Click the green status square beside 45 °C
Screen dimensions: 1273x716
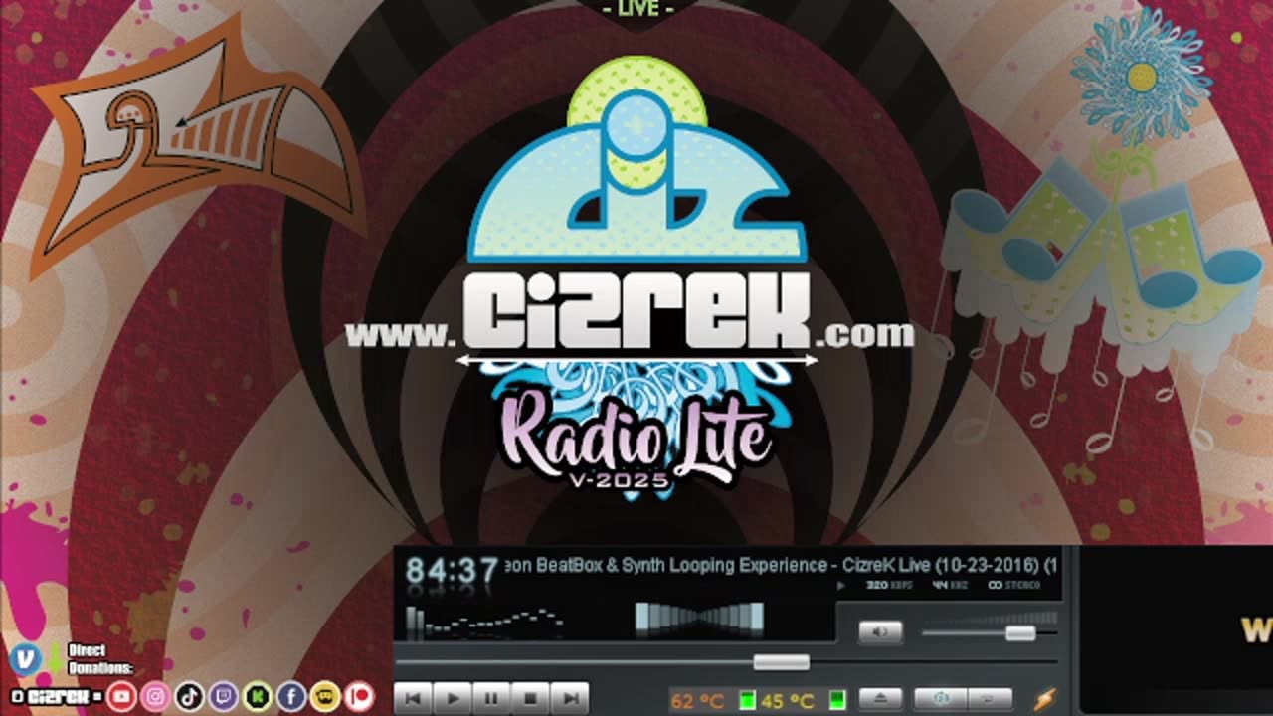(837, 701)
